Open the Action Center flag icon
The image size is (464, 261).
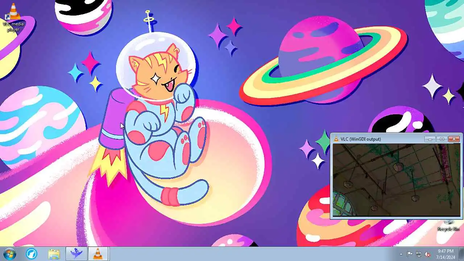410,254
